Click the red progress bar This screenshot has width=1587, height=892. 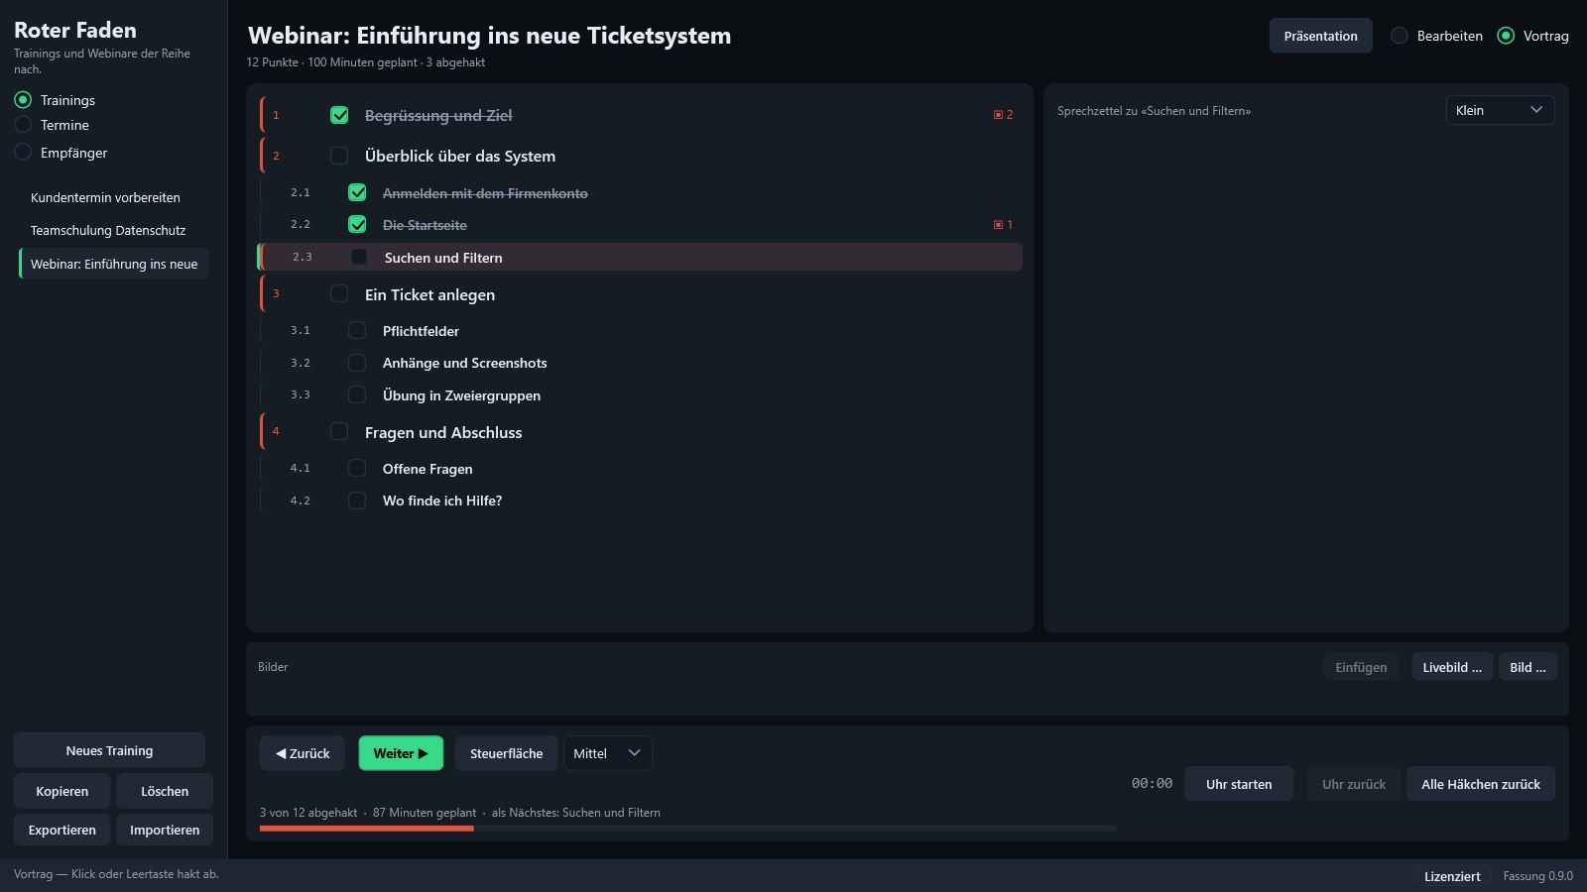[367, 829]
